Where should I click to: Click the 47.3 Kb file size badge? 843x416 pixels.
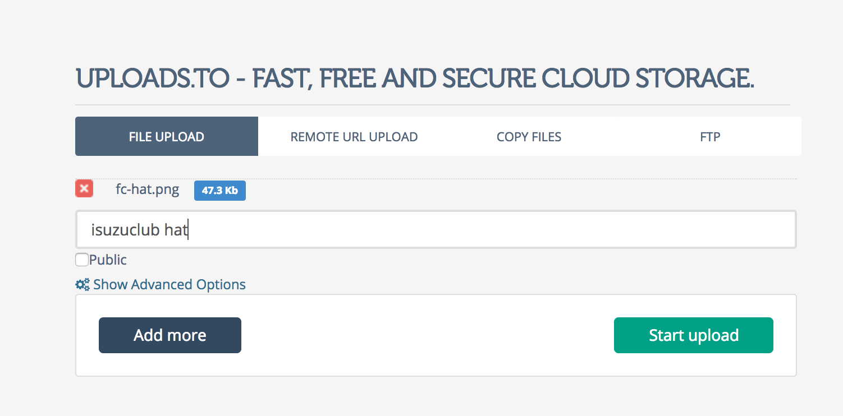coord(220,191)
